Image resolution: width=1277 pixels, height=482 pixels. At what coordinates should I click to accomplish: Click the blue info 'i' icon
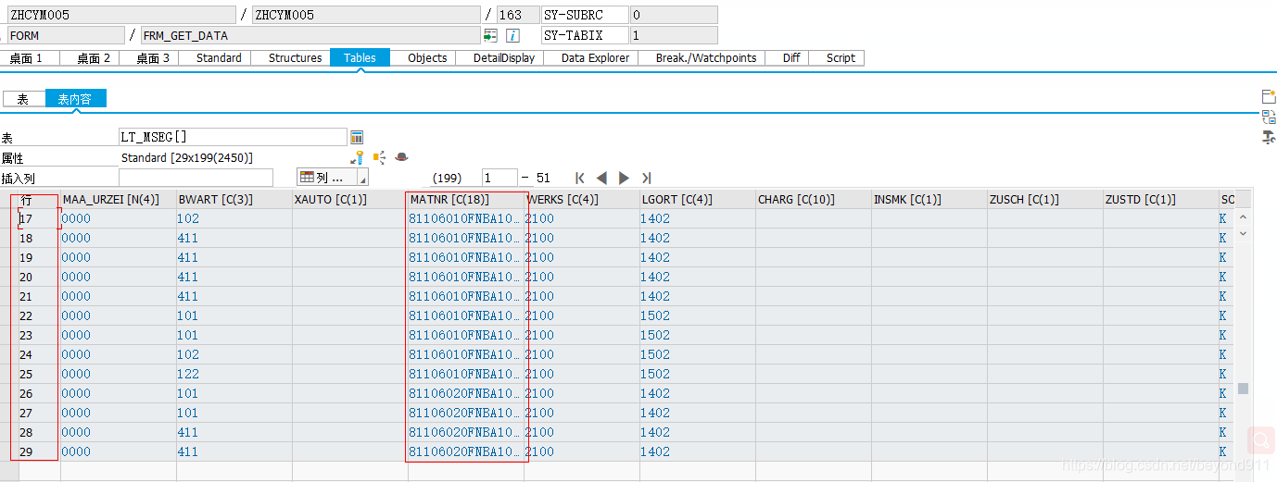pos(512,35)
